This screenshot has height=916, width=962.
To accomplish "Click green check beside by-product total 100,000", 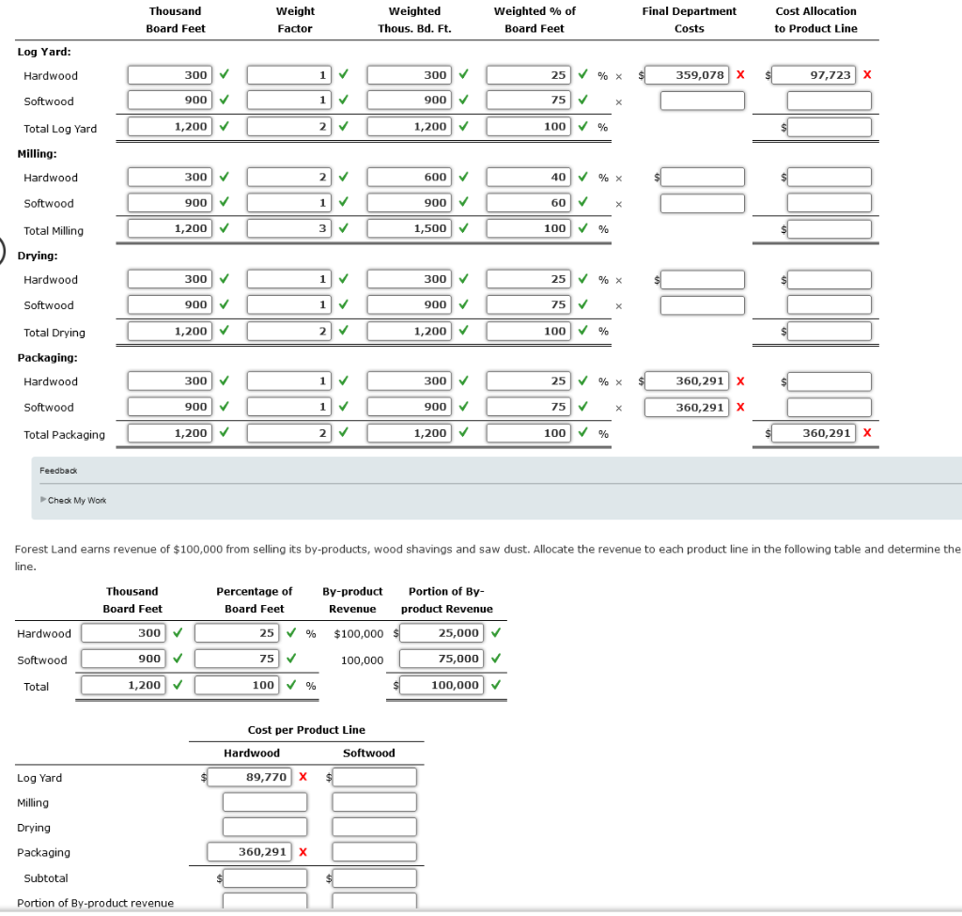I will click(x=496, y=684).
